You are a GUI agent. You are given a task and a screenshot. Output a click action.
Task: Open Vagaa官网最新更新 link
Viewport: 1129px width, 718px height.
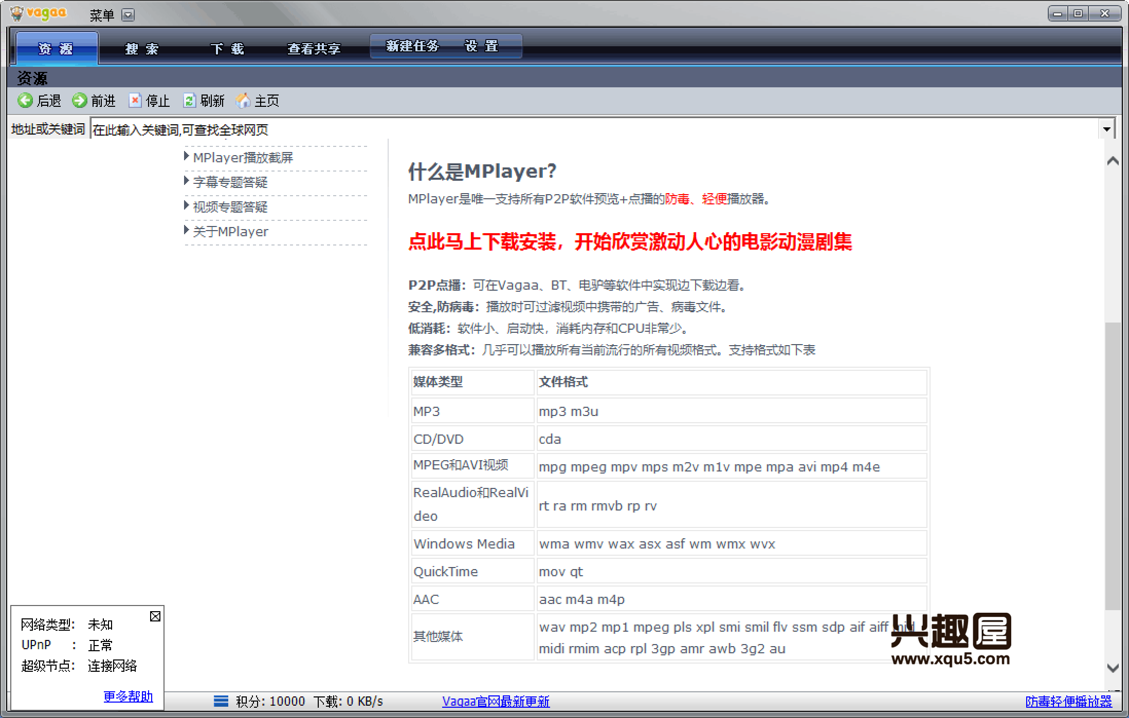coord(496,702)
